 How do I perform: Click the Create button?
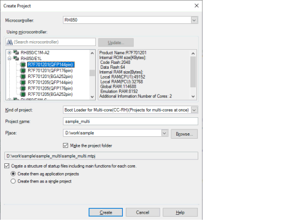tap(106, 212)
